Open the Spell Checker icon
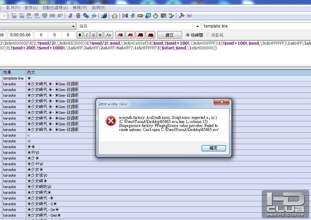Image resolution: width=311 pixels, height=220 pixels. click(x=171, y=16)
